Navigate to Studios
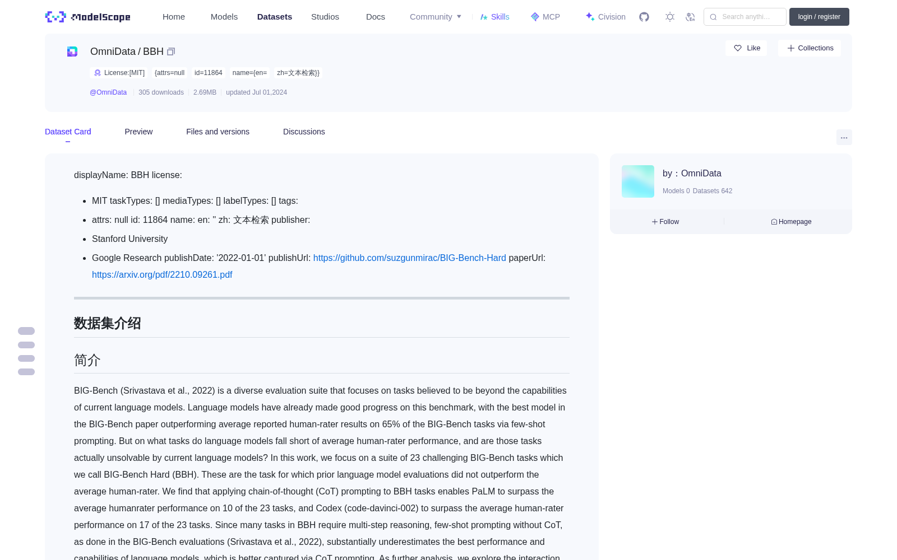Viewport: 897px width, 560px height. tap(325, 17)
